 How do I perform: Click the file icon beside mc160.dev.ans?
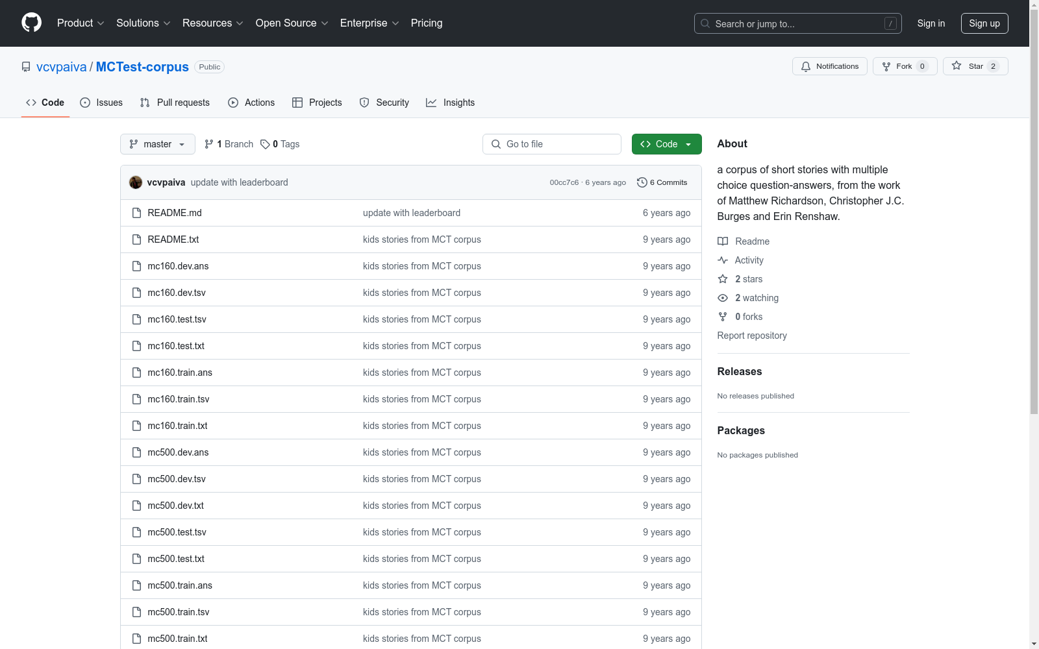pos(136,266)
